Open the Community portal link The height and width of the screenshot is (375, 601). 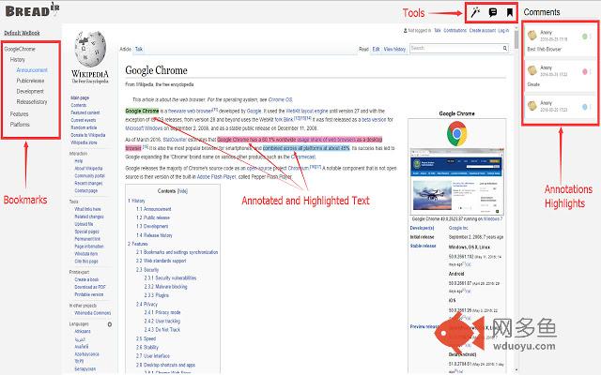pos(90,176)
